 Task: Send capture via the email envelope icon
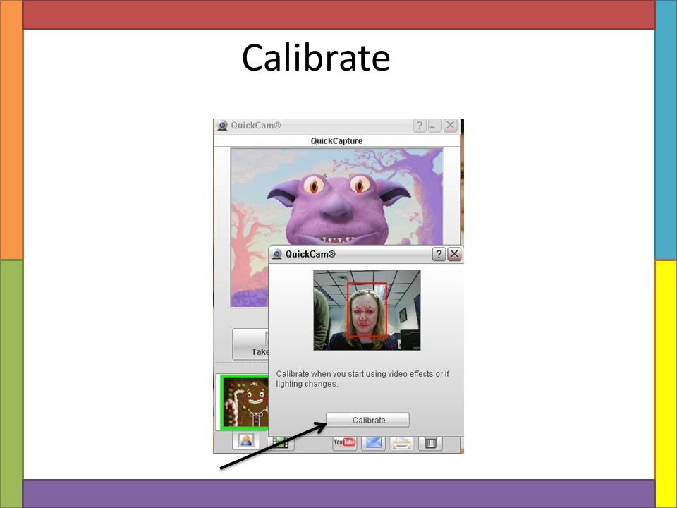click(373, 443)
